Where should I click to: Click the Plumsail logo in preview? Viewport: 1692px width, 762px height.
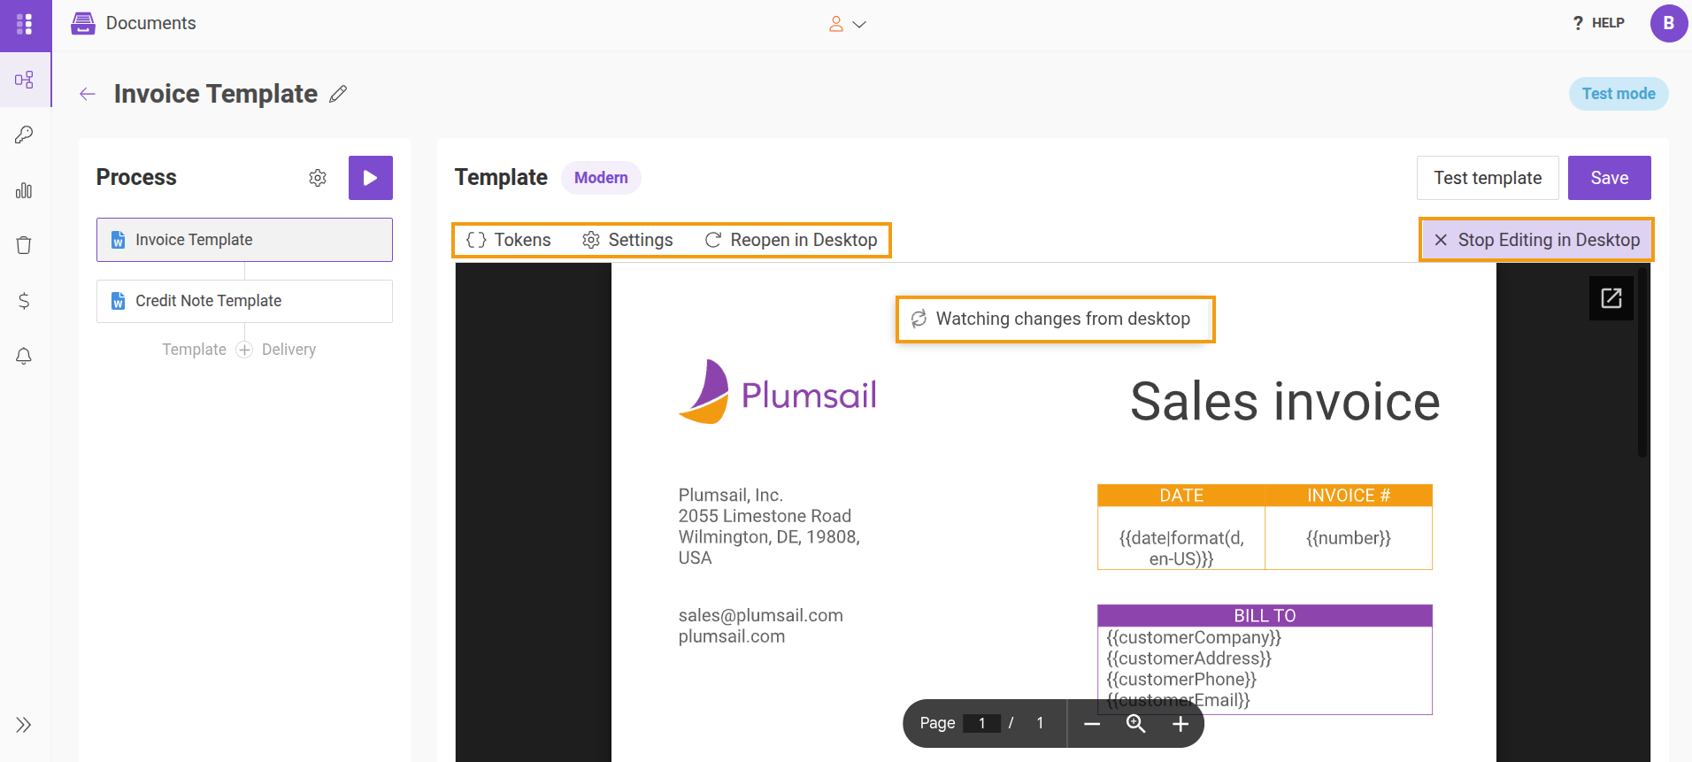tap(777, 392)
